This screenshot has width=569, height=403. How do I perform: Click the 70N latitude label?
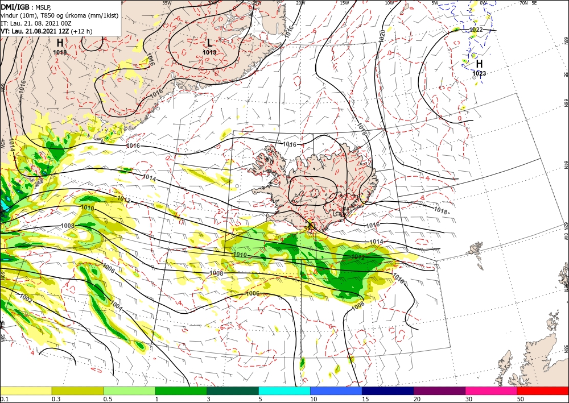pyautogui.click(x=523, y=3)
